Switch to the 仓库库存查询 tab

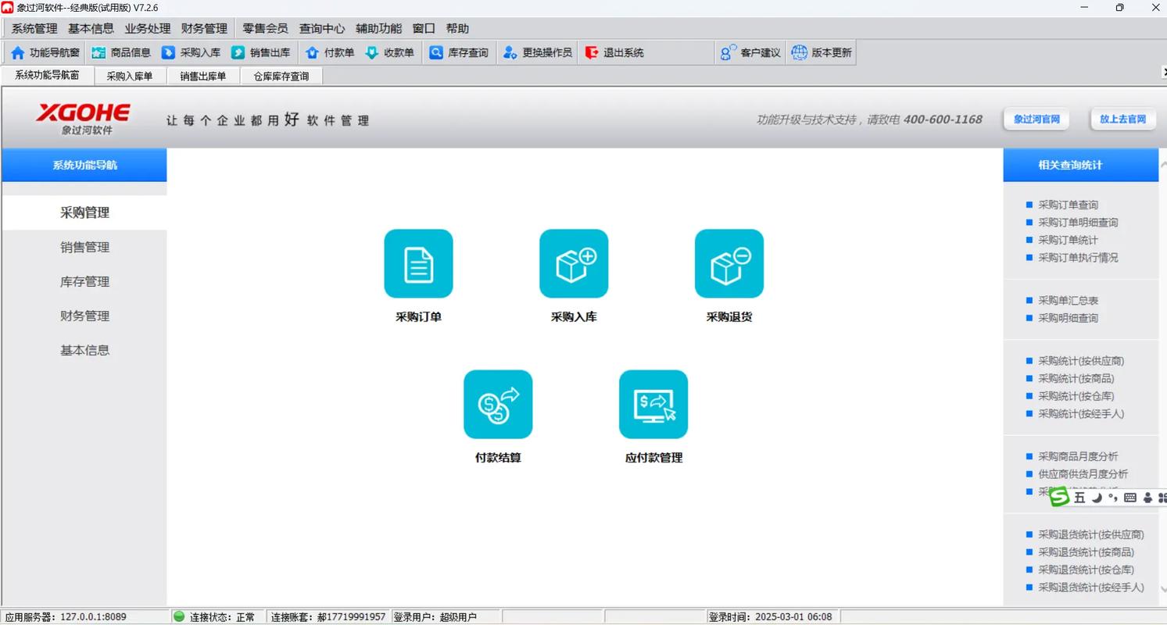[281, 77]
